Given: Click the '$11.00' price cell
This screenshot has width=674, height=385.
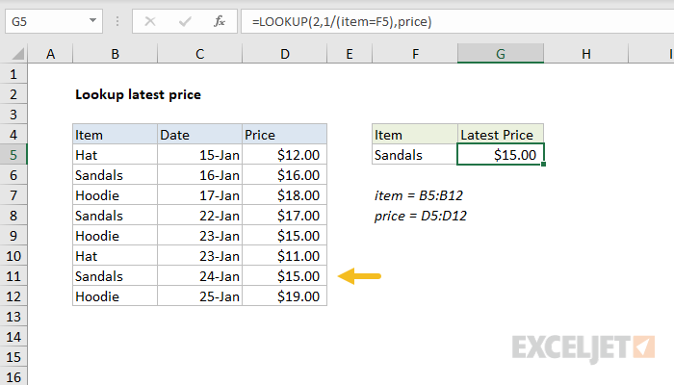Looking at the screenshot, I should click(285, 256).
